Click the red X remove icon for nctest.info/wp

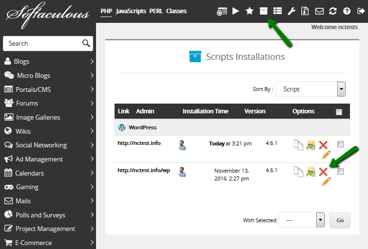[323, 171]
